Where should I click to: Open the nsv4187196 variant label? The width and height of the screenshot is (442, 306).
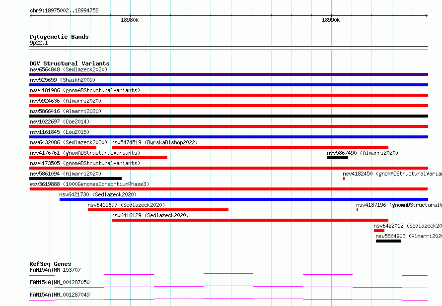(399, 205)
